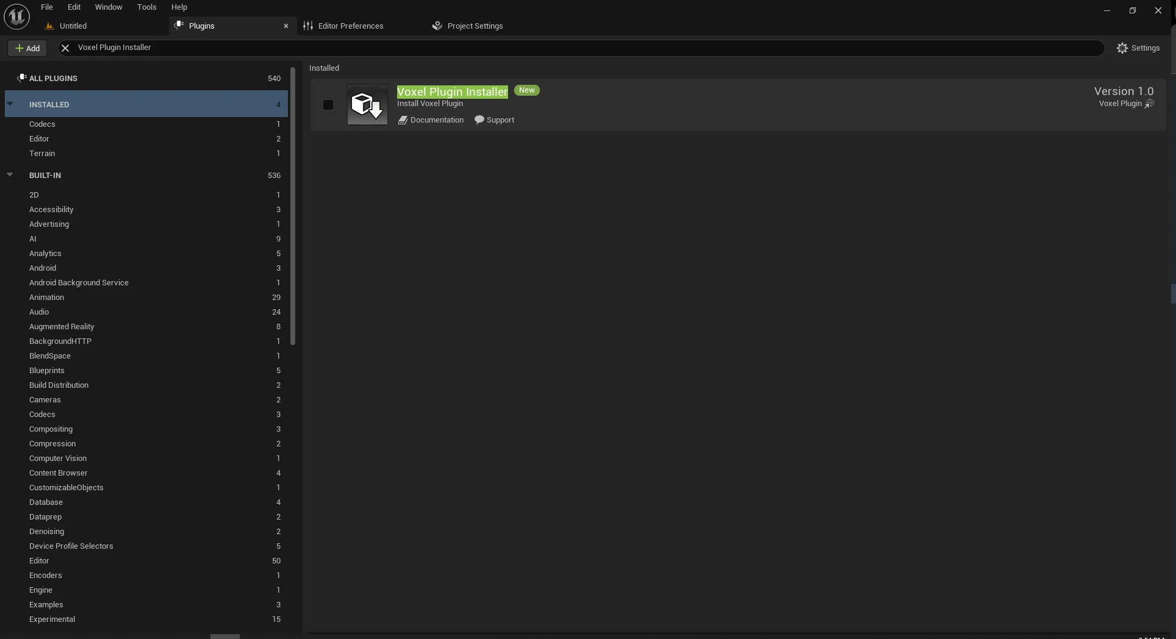The height and width of the screenshot is (639, 1176).
Task: Collapse the Installed category arrow
Action: 10,104
